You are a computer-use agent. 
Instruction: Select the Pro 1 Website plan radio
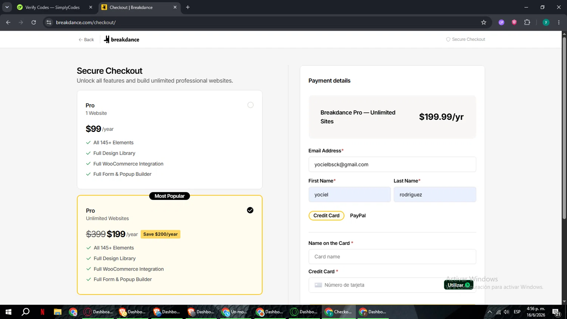(x=250, y=105)
